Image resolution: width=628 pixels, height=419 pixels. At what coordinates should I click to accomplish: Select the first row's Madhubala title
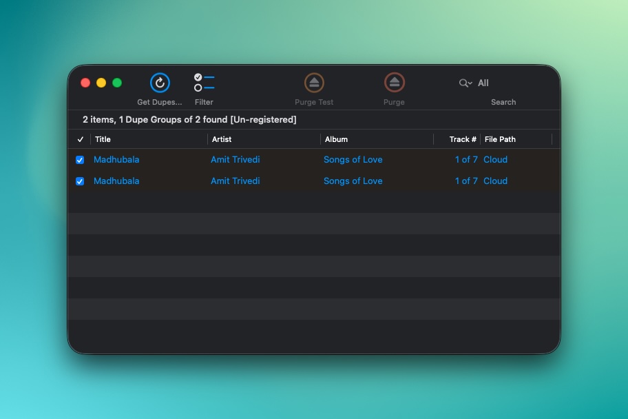116,160
